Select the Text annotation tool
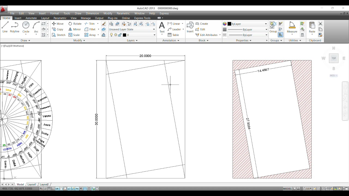The width and height of the screenshot is (349, 196). point(162,27)
